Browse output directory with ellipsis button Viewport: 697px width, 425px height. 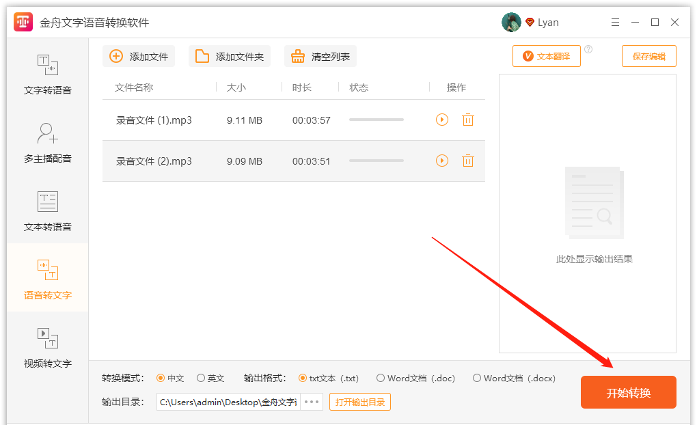(x=312, y=402)
